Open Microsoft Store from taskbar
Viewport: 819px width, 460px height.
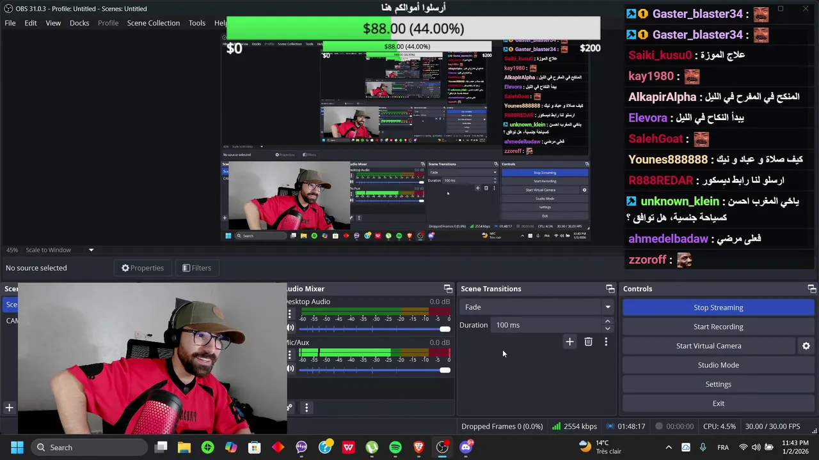tap(255, 447)
